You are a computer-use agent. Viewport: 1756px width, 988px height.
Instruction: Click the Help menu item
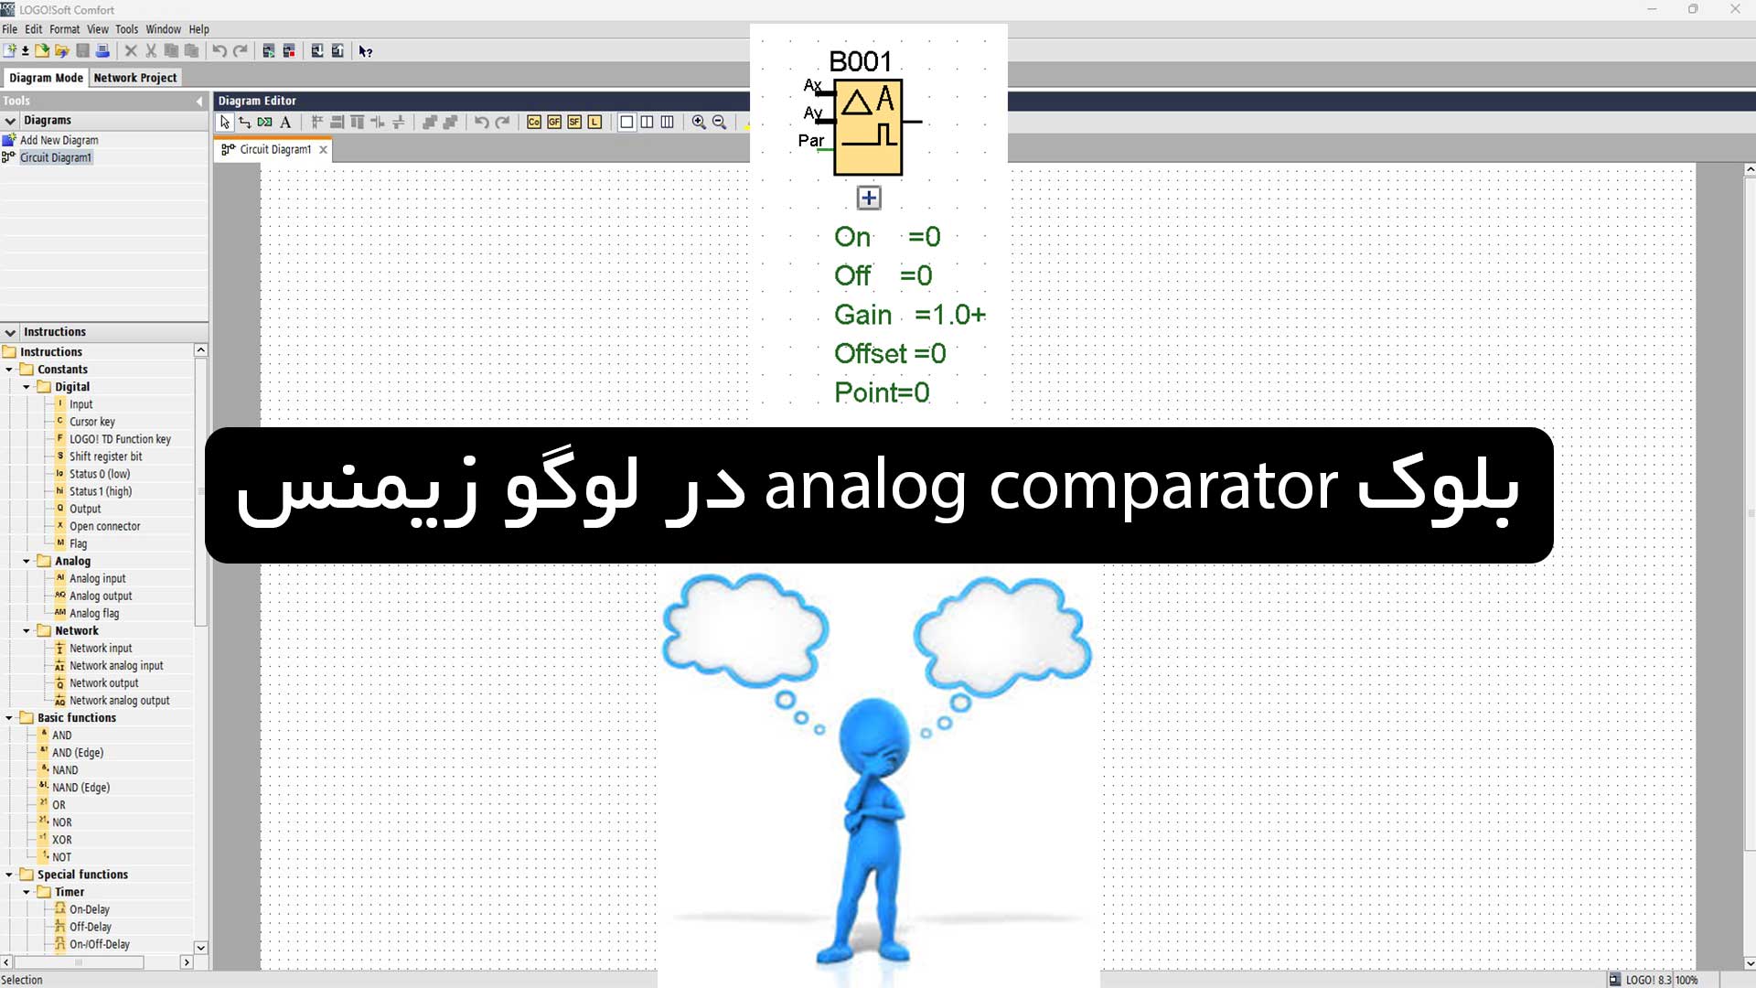click(x=199, y=27)
